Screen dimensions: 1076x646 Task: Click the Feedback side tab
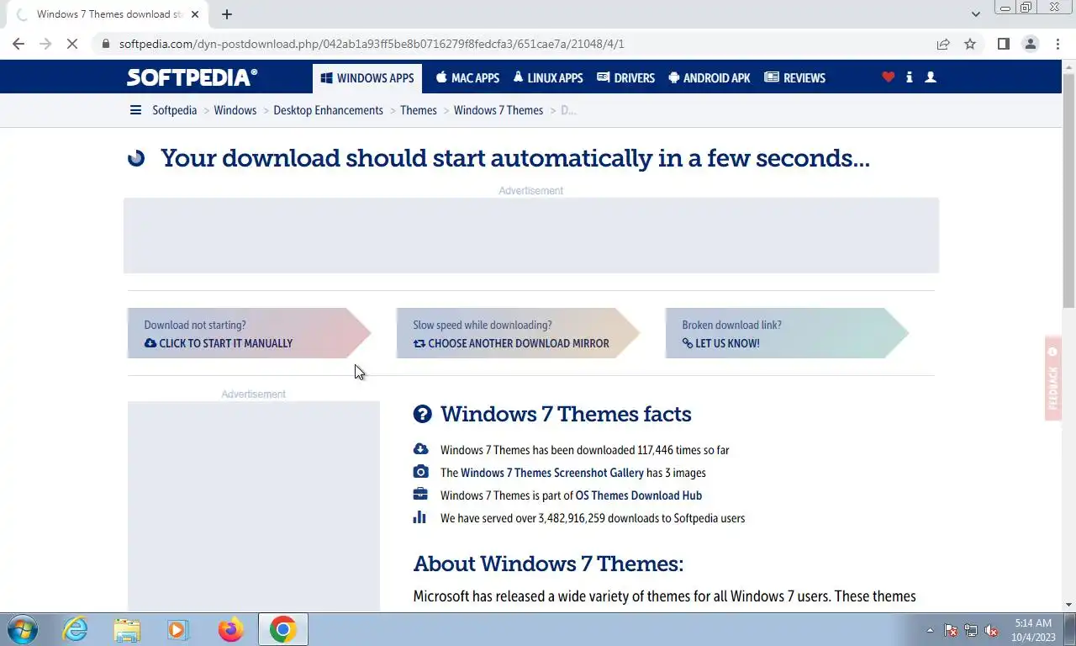(x=1053, y=379)
